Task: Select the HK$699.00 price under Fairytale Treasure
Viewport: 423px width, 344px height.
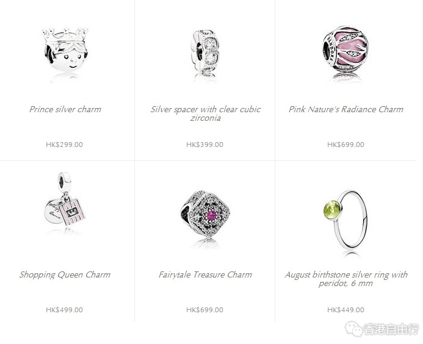Action: coord(204,310)
